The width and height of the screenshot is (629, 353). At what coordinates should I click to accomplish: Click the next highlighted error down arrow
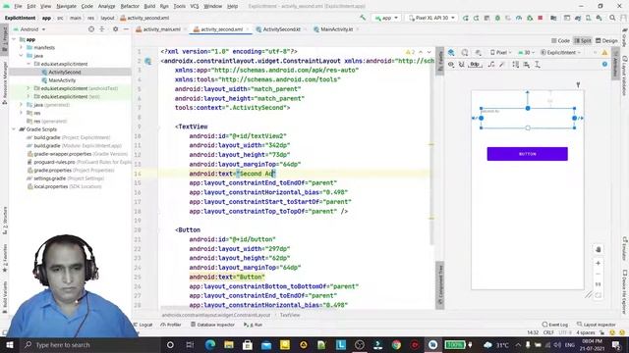pos(429,52)
